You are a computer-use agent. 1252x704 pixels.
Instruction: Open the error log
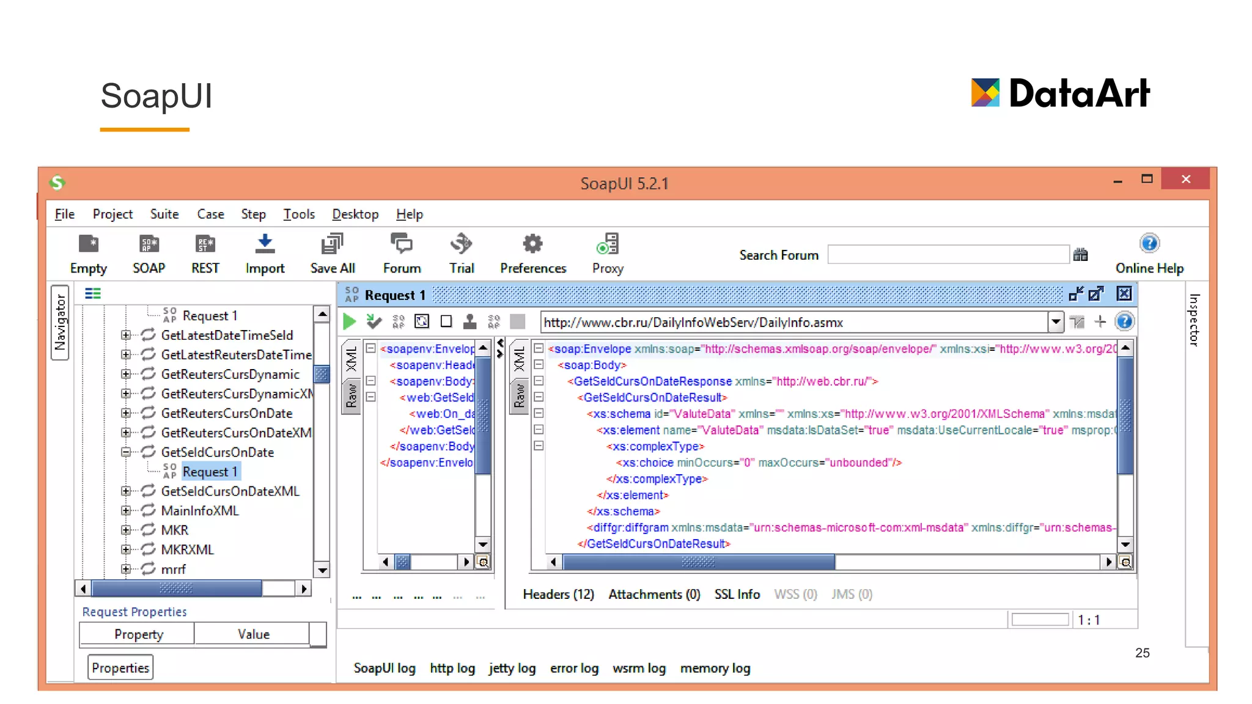[574, 668]
